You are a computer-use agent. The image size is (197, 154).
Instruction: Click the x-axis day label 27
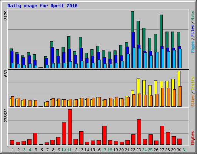pos(162,150)
